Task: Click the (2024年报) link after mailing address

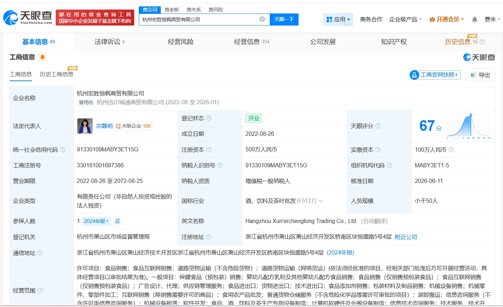Action: pos(340,253)
